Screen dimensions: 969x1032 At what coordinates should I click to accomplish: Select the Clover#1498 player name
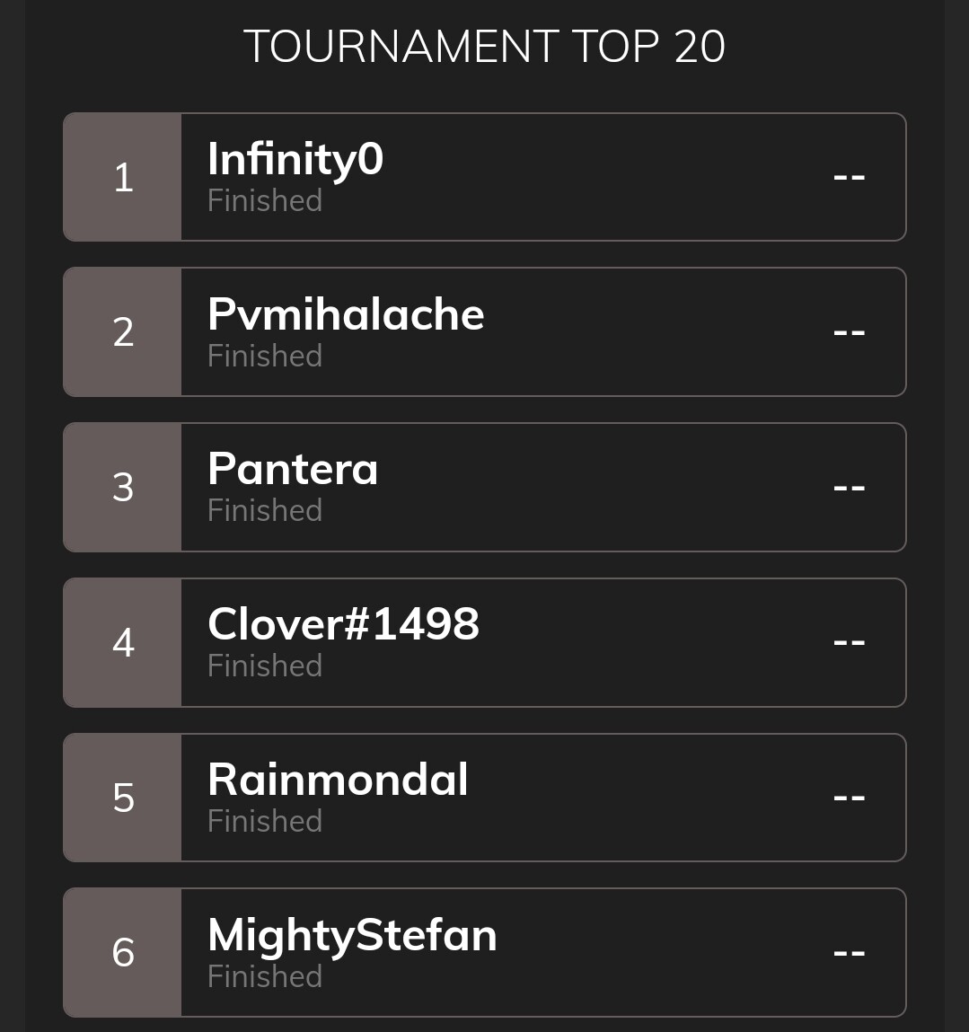click(343, 624)
